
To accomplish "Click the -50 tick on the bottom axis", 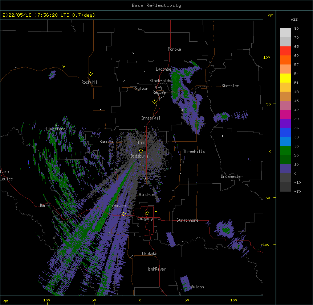I will click(x=93, y=300).
